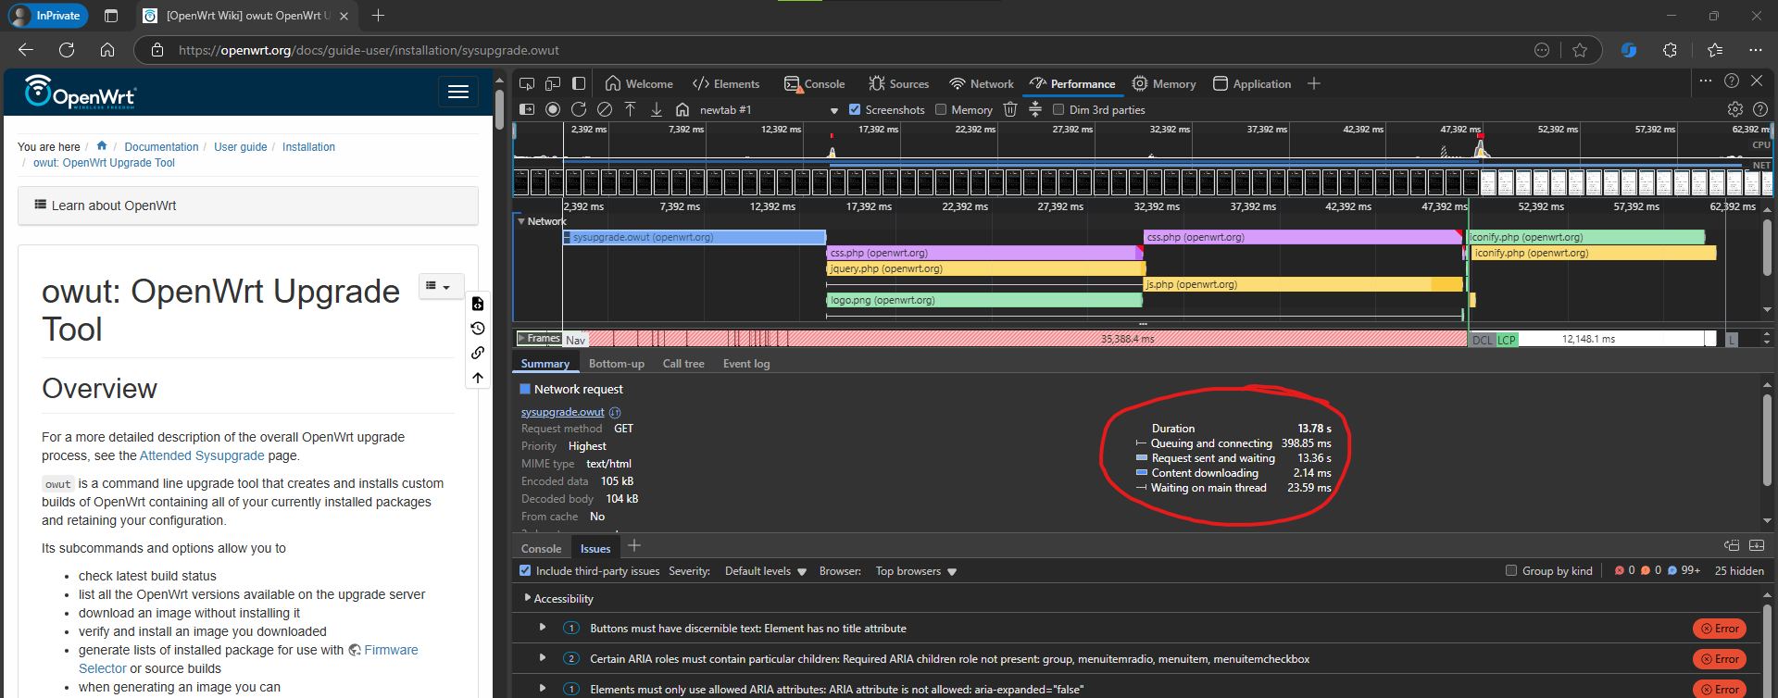Expand the Buttons must have discernible text issue

(543, 628)
